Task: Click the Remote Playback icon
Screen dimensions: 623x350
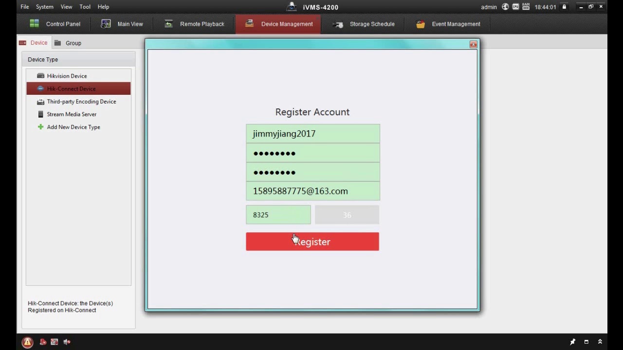Action: pos(168,24)
